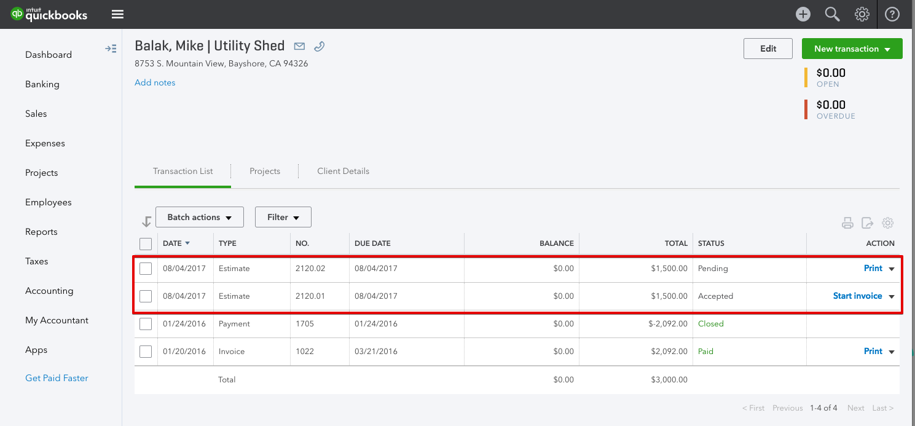The height and width of the screenshot is (426, 915).
Task: Open the Filter dropdown
Action: click(283, 217)
